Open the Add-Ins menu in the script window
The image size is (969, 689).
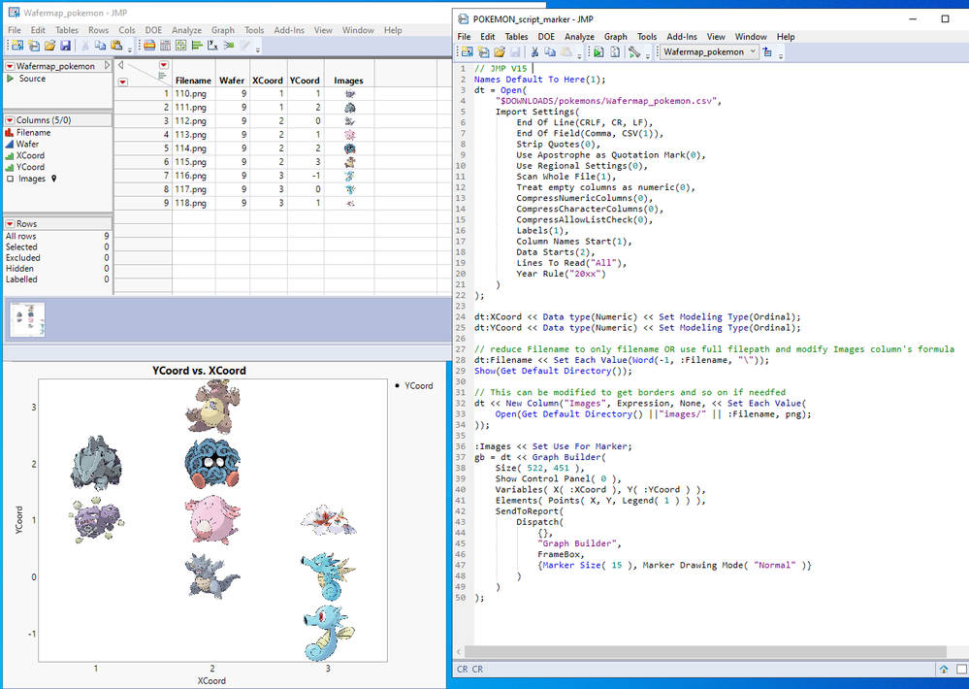(682, 36)
